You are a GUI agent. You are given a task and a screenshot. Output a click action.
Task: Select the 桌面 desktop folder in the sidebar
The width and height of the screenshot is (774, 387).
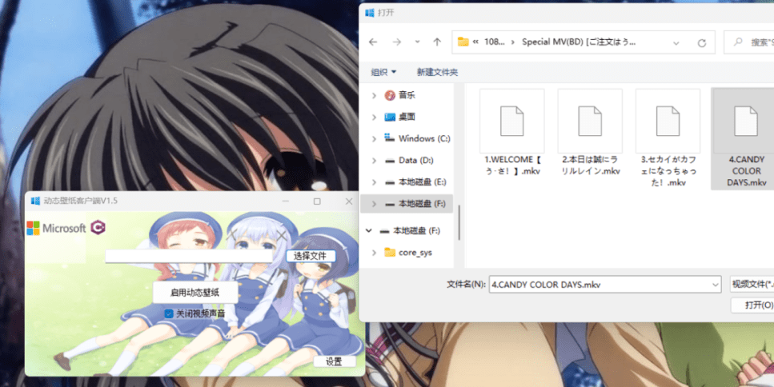(x=407, y=117)
